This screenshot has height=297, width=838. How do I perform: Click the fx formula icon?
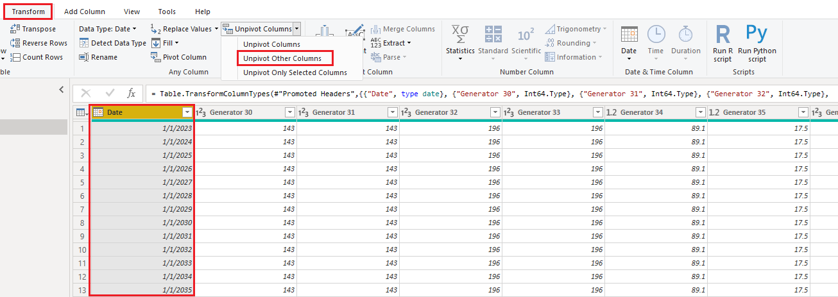tap(131, 94)
